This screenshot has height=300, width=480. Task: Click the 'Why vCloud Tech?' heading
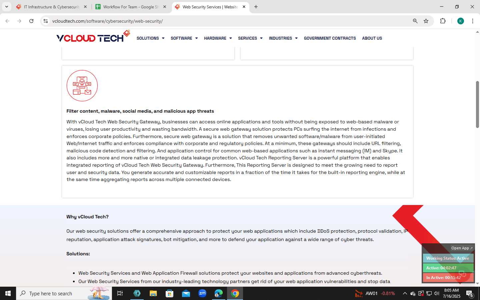click(x=87, y=217)
